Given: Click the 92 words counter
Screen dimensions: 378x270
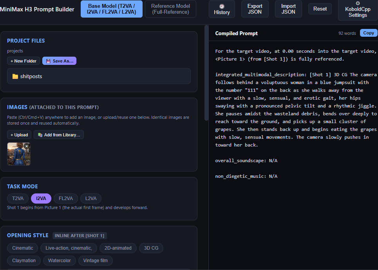Looking at the screenshot, I should pyautogui.click(x=347, y=34).
